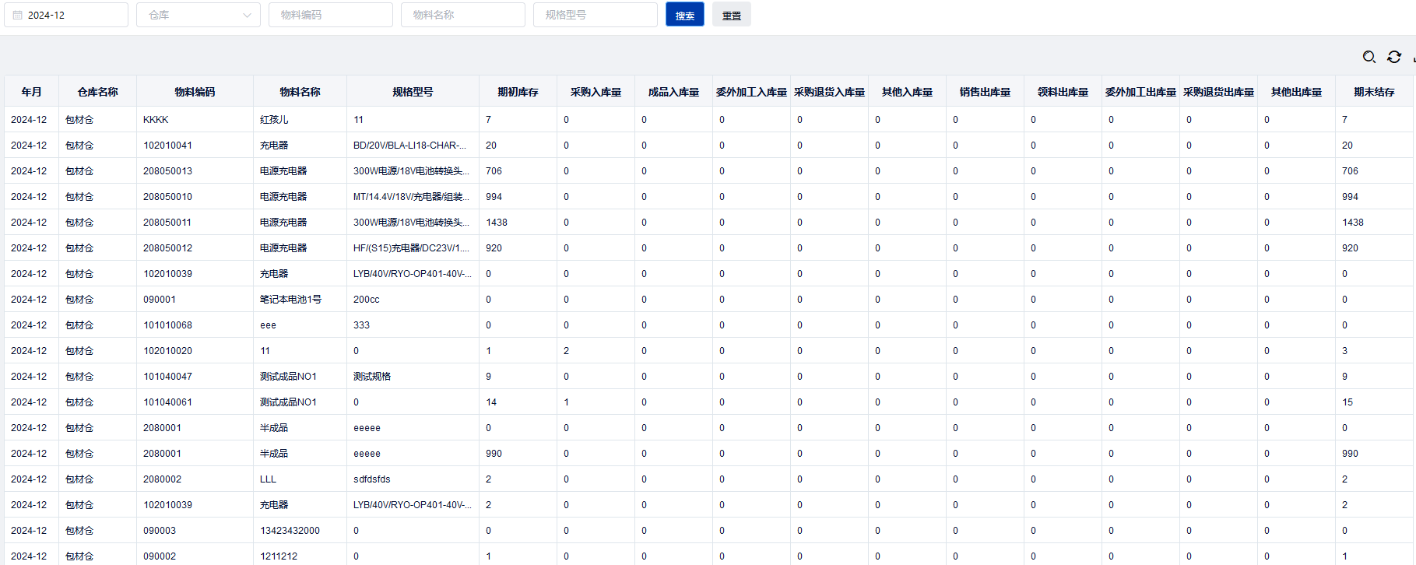The image size is (1416, 565).
Task: Click the 销售出库量 column header
Action: (x=985, y=92)
